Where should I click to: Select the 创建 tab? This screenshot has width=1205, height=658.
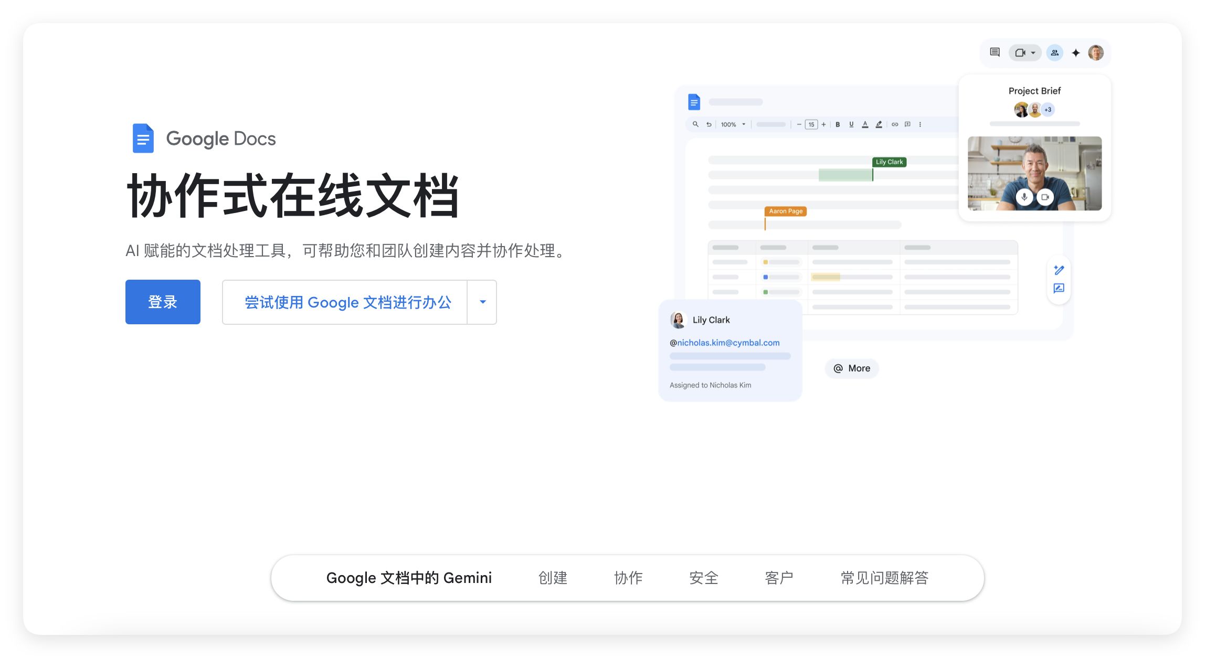[x=553, y=578]
